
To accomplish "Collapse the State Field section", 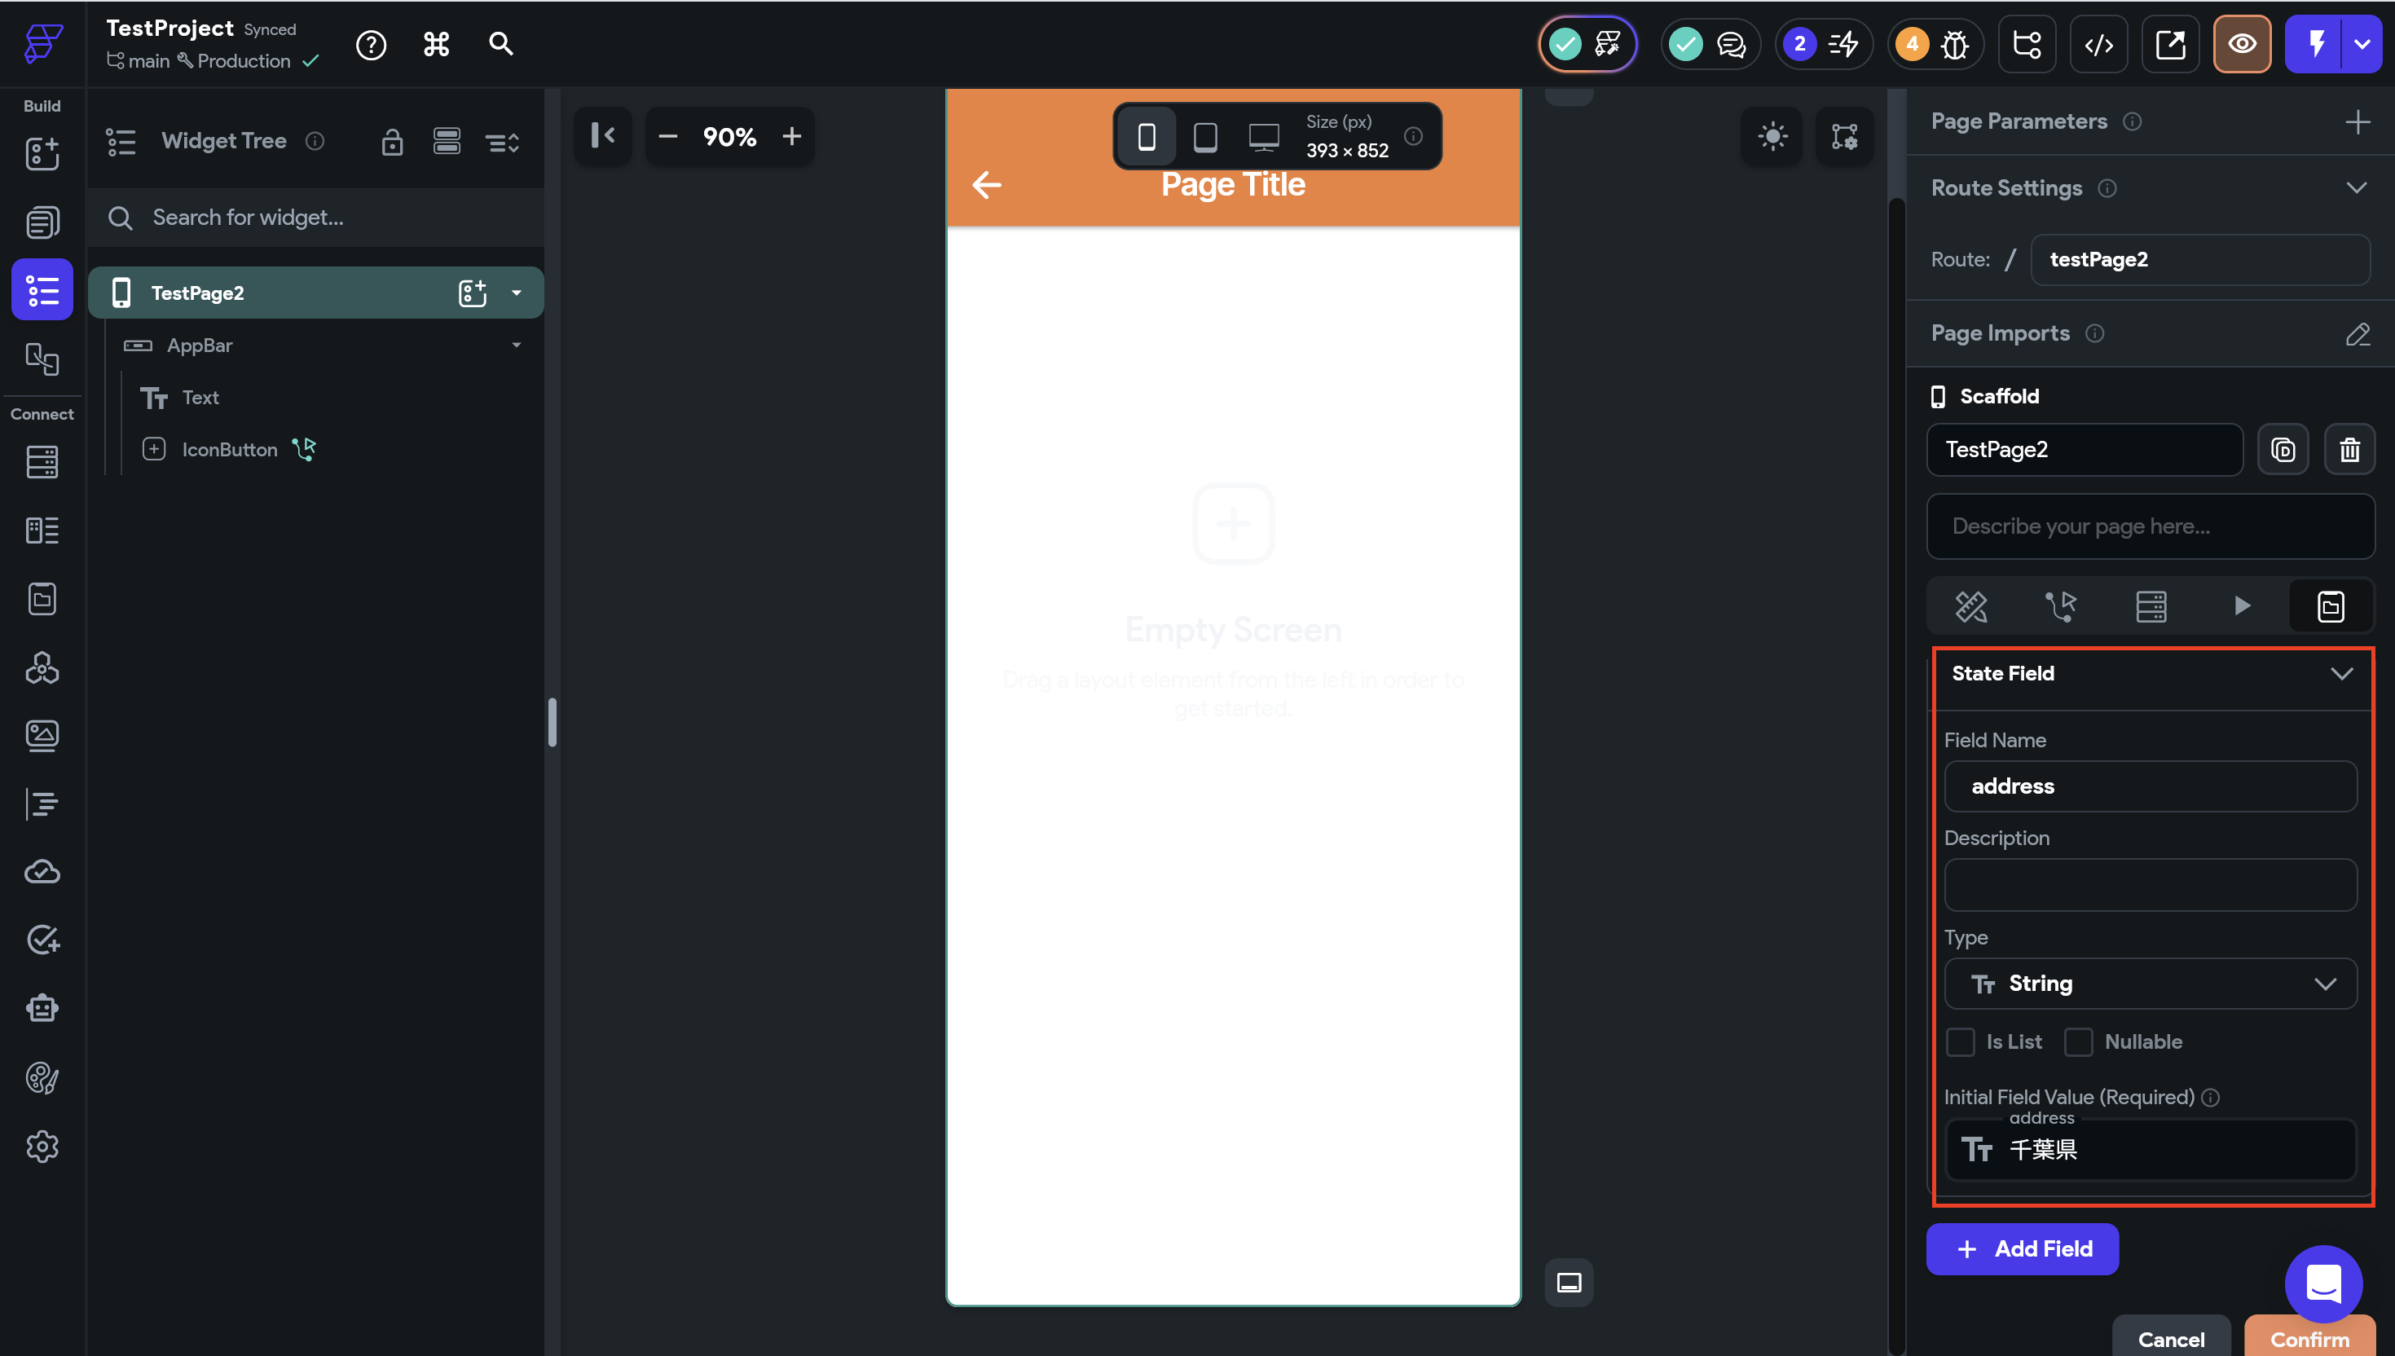I will [2341, 673].
